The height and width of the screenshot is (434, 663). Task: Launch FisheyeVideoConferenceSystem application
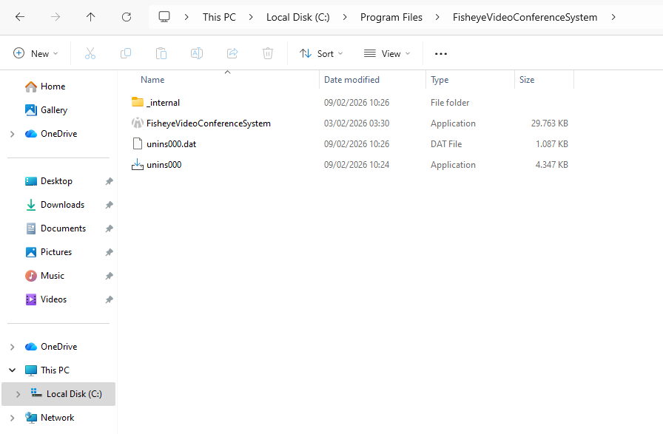click(x=209, y=123)
